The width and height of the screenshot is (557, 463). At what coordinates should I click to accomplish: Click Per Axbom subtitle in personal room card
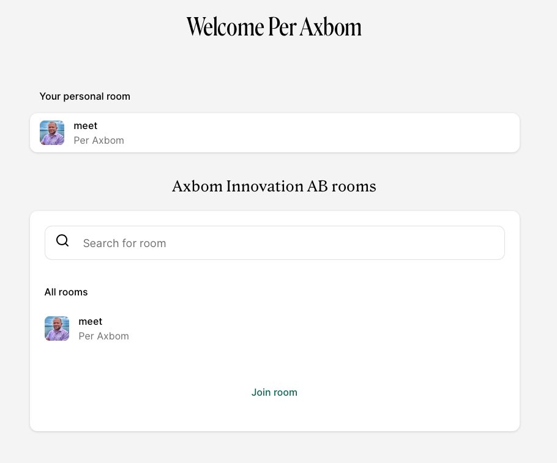(99, 140)
